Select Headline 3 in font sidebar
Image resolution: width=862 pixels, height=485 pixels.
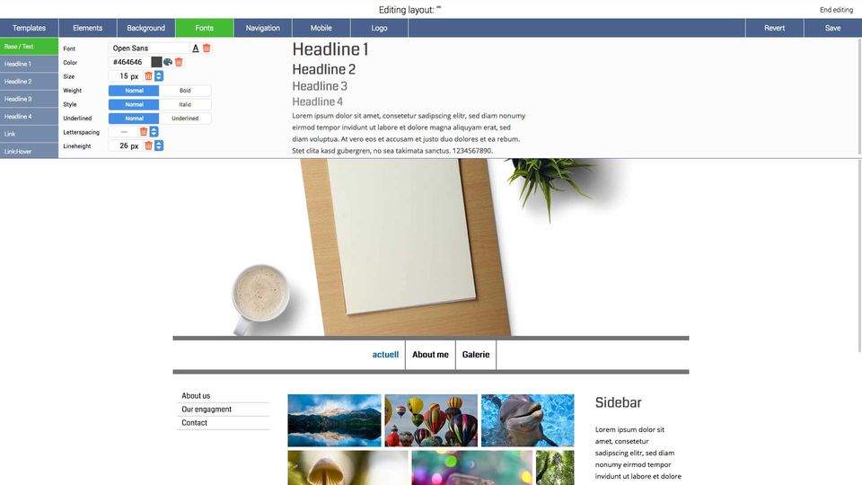pos(29,99)
